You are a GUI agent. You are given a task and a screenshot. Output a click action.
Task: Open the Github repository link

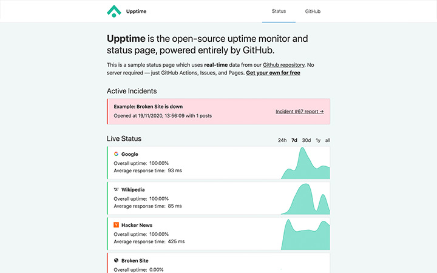pyautogui.click(x=283, y=65)
